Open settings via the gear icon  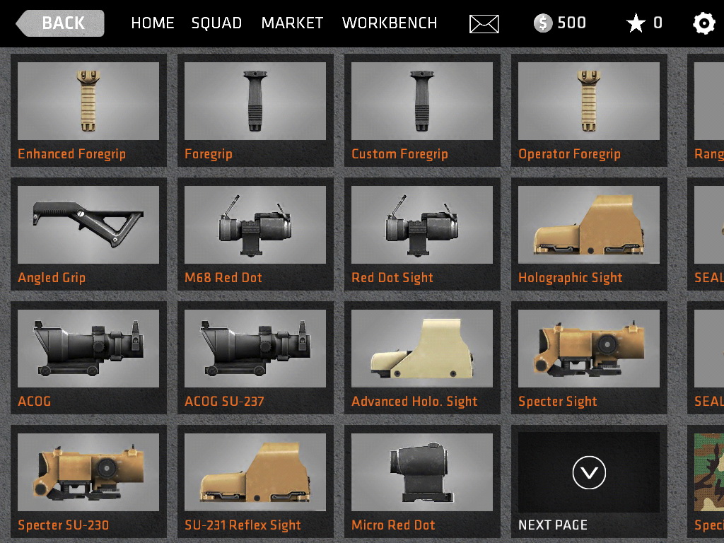703,23
